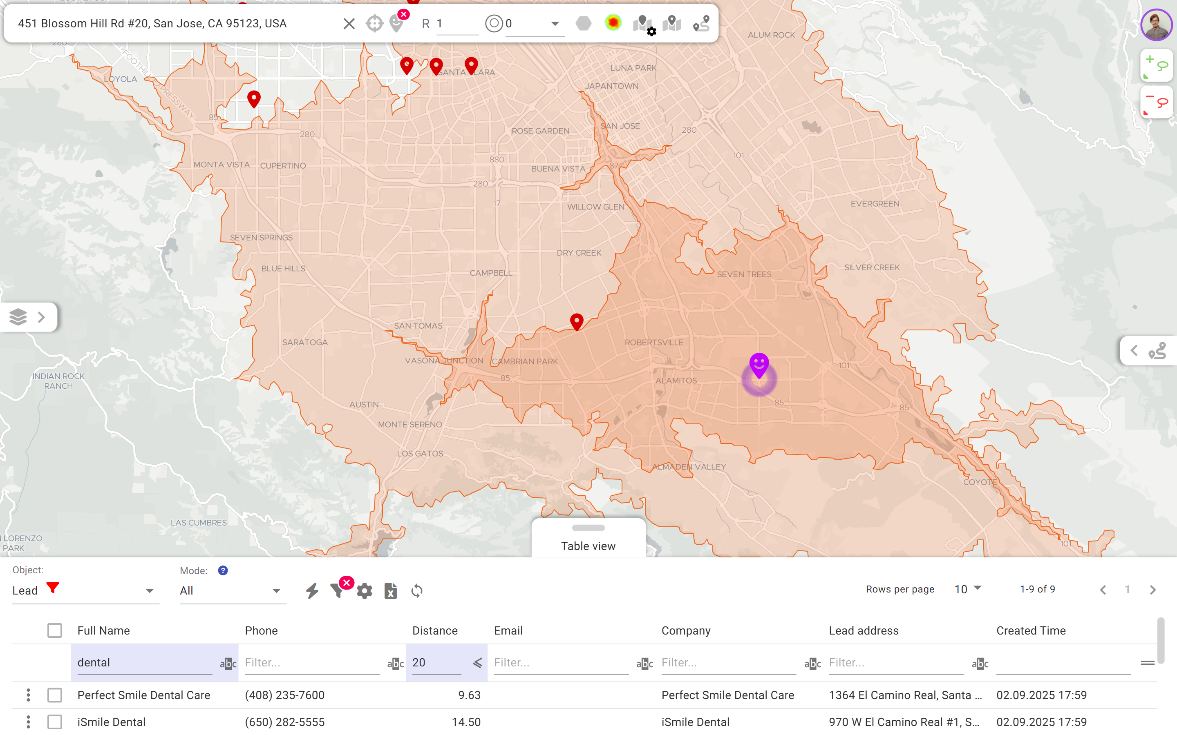Image resolution: width=1177 pixels, height=735 pixels.
Task: Expand the map layers side panel
Action: pos(28,317)
